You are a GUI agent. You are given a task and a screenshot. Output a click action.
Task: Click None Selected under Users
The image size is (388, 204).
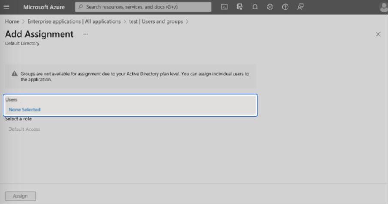[x=24, y=110]
